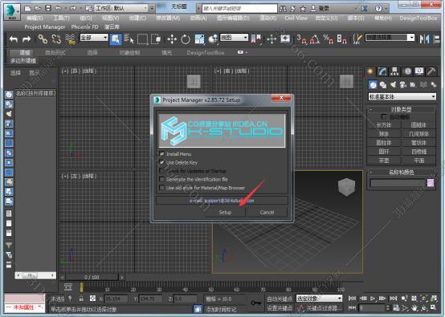Click the object color swatch

tap(431, 183)
